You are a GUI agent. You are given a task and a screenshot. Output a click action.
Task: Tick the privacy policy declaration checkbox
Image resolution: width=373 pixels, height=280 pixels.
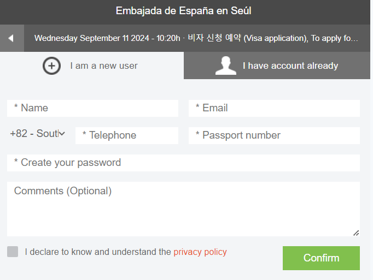click(13, 252)
